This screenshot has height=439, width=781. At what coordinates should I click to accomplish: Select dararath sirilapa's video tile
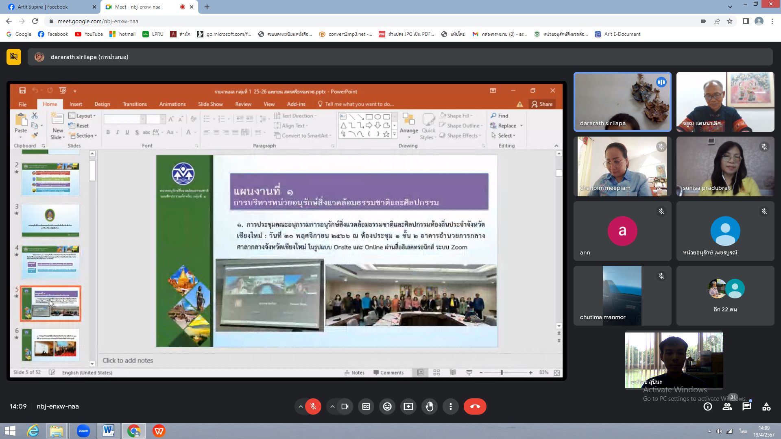622,102
